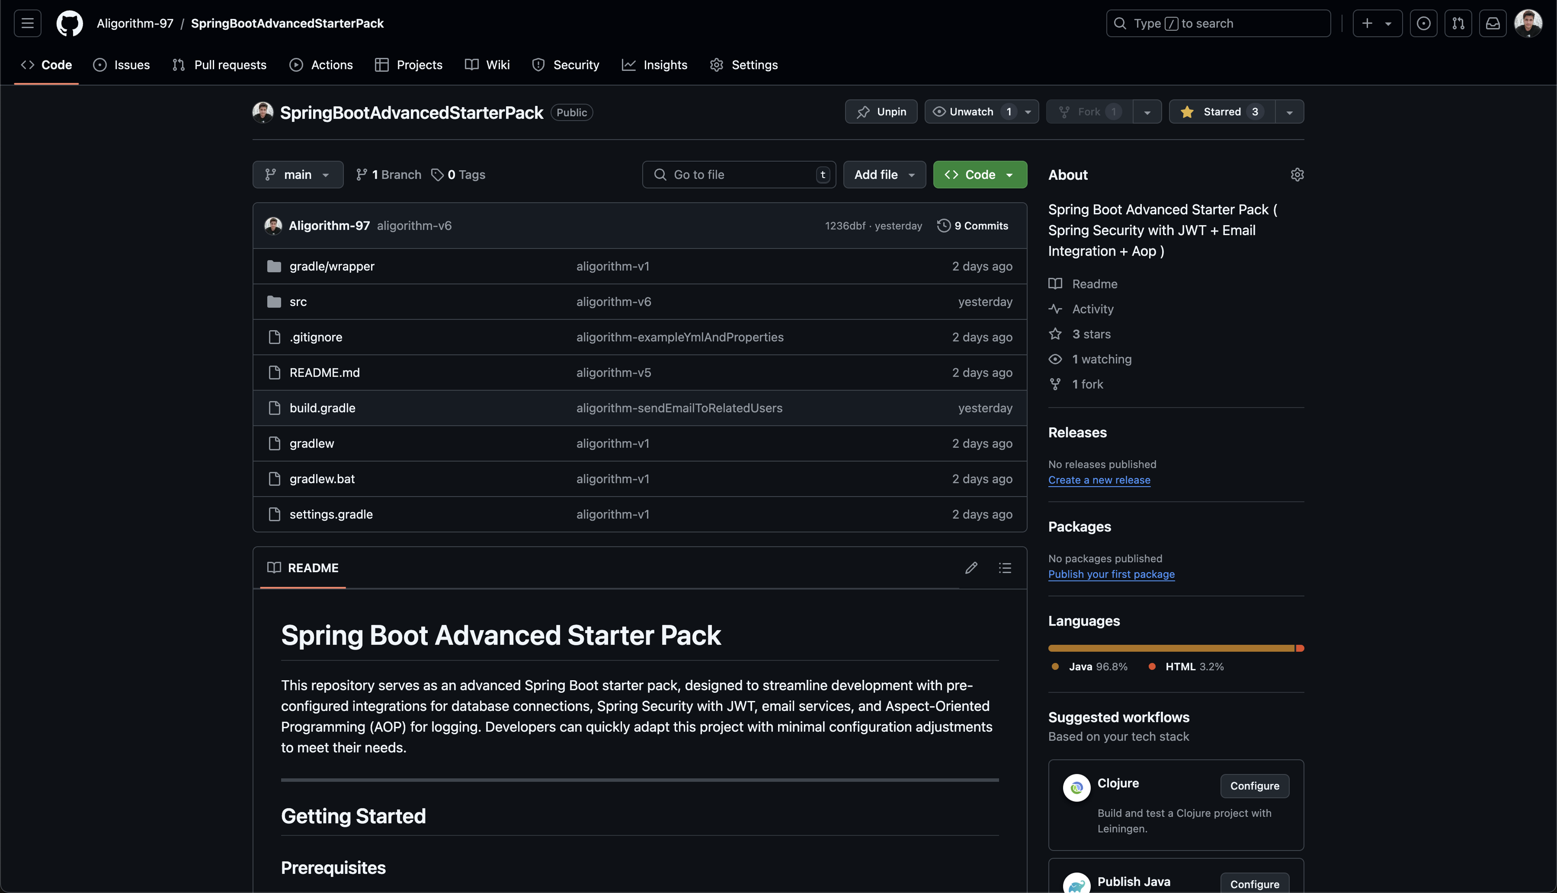Open the green Code dropdown button
This screenshot has height=893, width=1557.
click(x=980, y=175)
